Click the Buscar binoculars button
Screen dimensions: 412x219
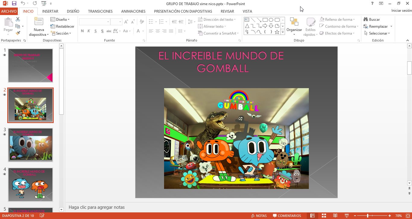tap(372, 19)
